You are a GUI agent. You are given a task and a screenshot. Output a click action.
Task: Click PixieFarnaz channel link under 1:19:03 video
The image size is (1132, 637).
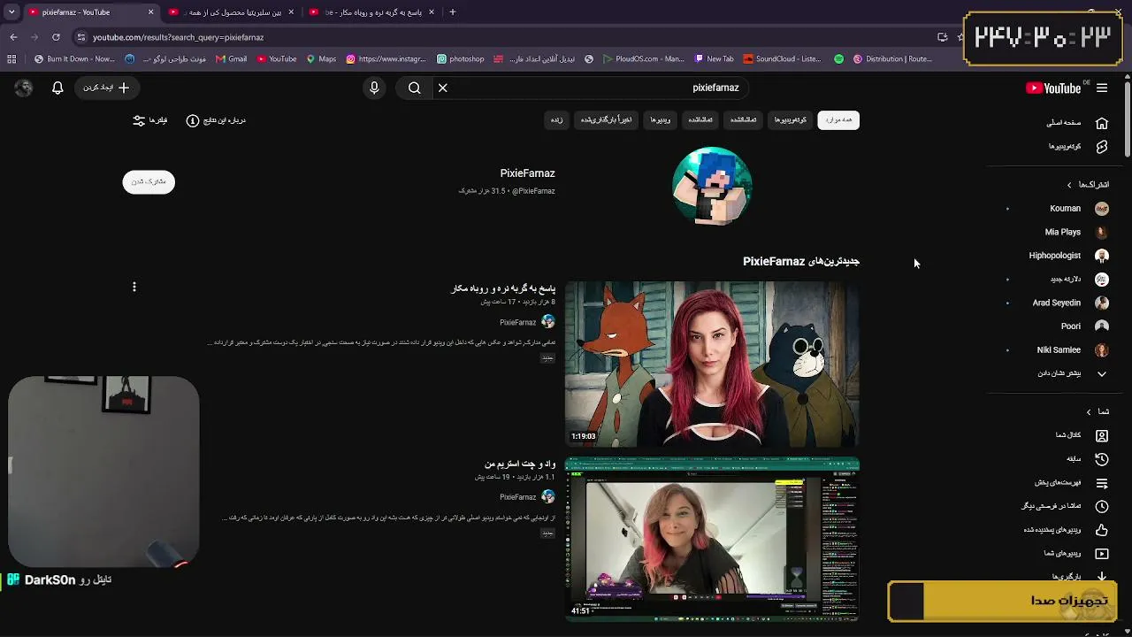pyautogui.click(x=517, y=323)
